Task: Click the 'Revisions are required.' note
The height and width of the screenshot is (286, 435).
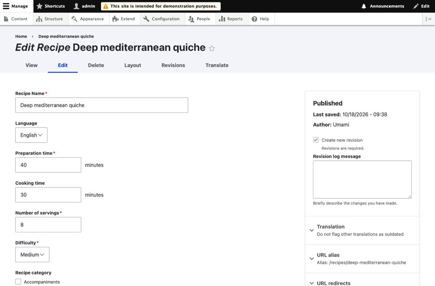Action: (x=343, y=148)
